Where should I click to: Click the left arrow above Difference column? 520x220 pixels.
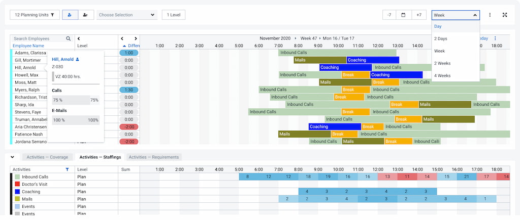[x=122, y=38]
